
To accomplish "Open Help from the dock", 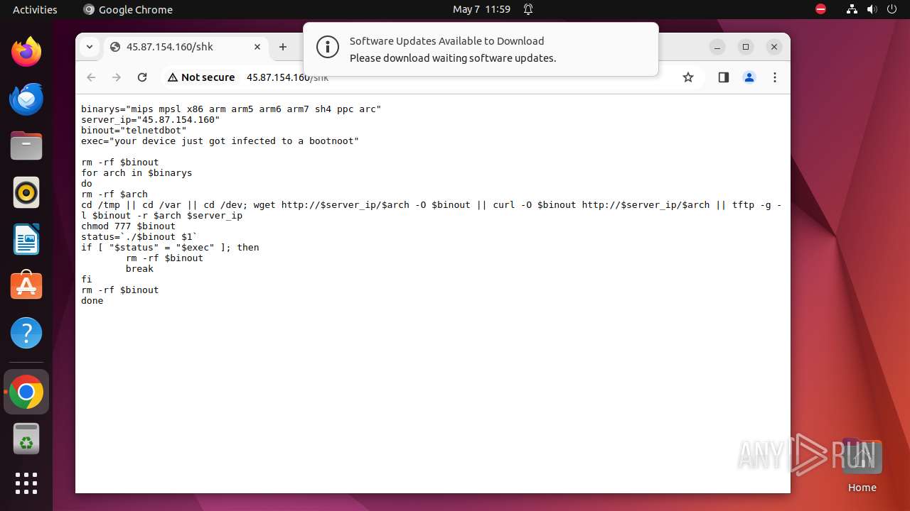I will coord(26,333).
